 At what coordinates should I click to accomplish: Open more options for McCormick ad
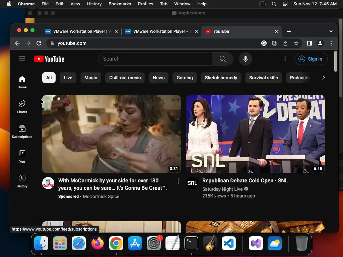[x=178, y=181]
